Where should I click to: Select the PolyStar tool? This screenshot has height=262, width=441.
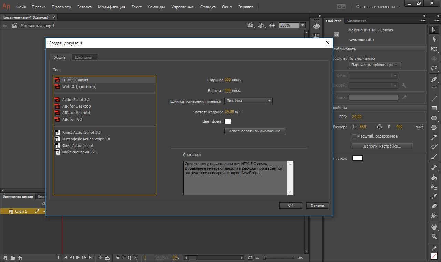pyautogui.click(x=434, y=128)
